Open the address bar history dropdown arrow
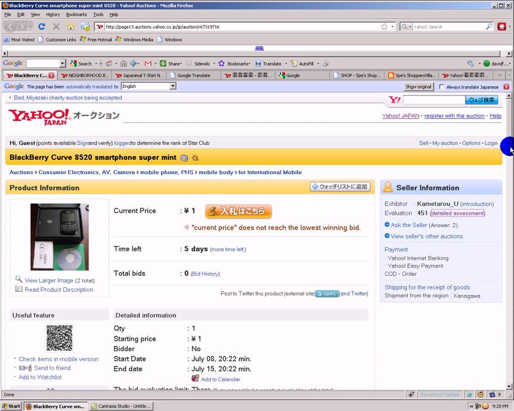 (x=393, y=27)
